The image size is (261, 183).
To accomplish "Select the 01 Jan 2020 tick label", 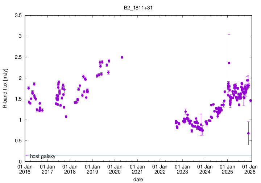I will click(115, 169).
